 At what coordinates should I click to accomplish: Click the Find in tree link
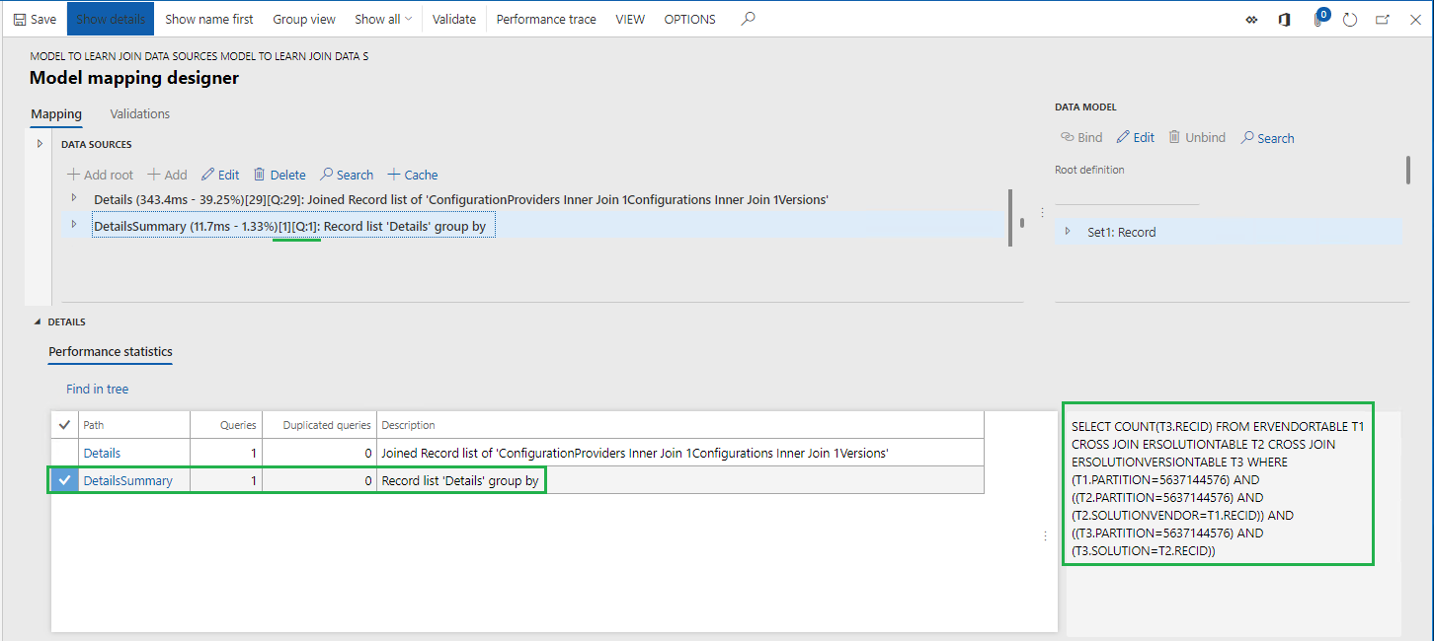click(96, 389)
